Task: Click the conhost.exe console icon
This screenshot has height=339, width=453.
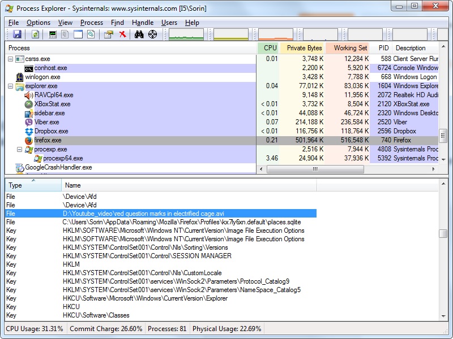Action: 29,68
